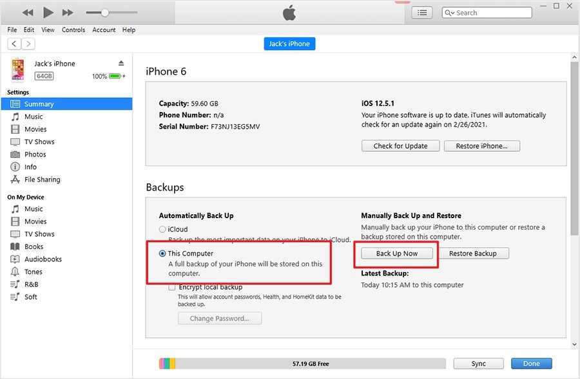The height and width of the screenshot is (379, 580).
Task: Open the list view icon button
Action: click(422, 13)
